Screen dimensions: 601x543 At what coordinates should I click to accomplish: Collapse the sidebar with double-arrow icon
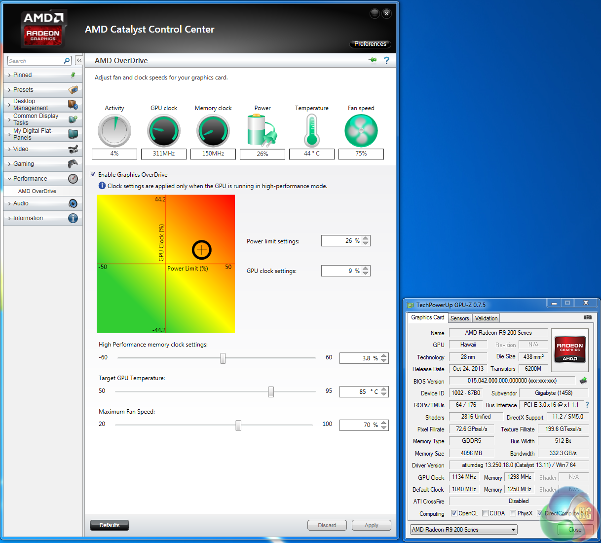(x=79, y=60)
